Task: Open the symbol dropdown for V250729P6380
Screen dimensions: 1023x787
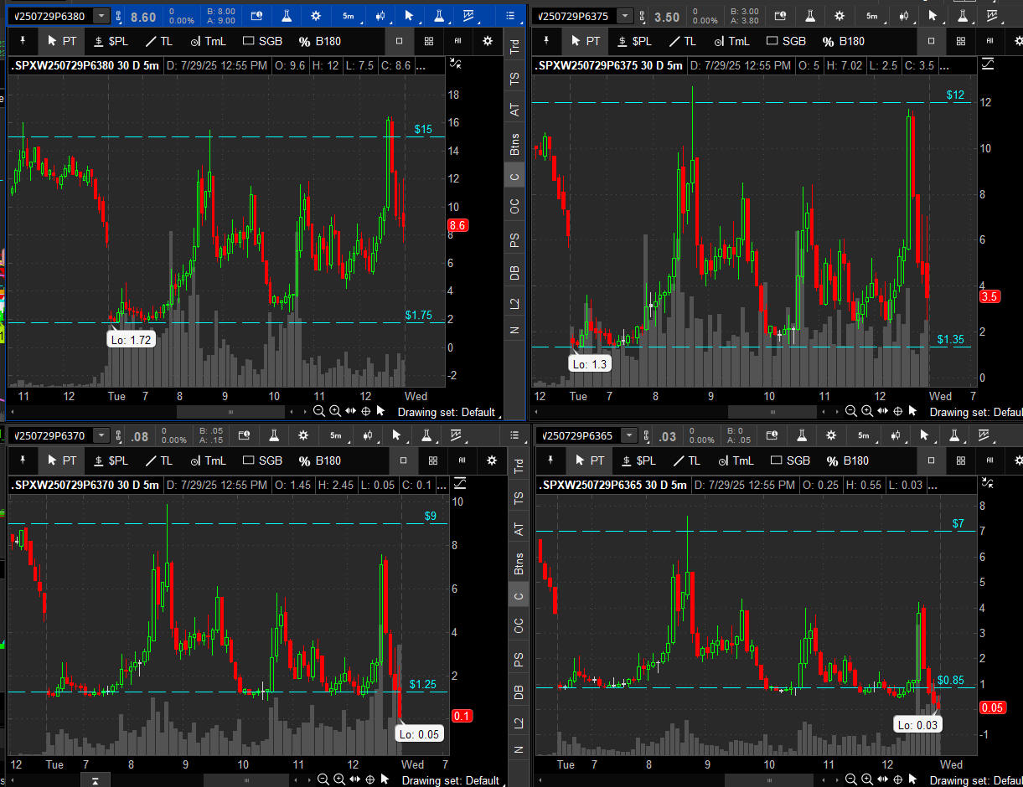Action: point(101,16)
